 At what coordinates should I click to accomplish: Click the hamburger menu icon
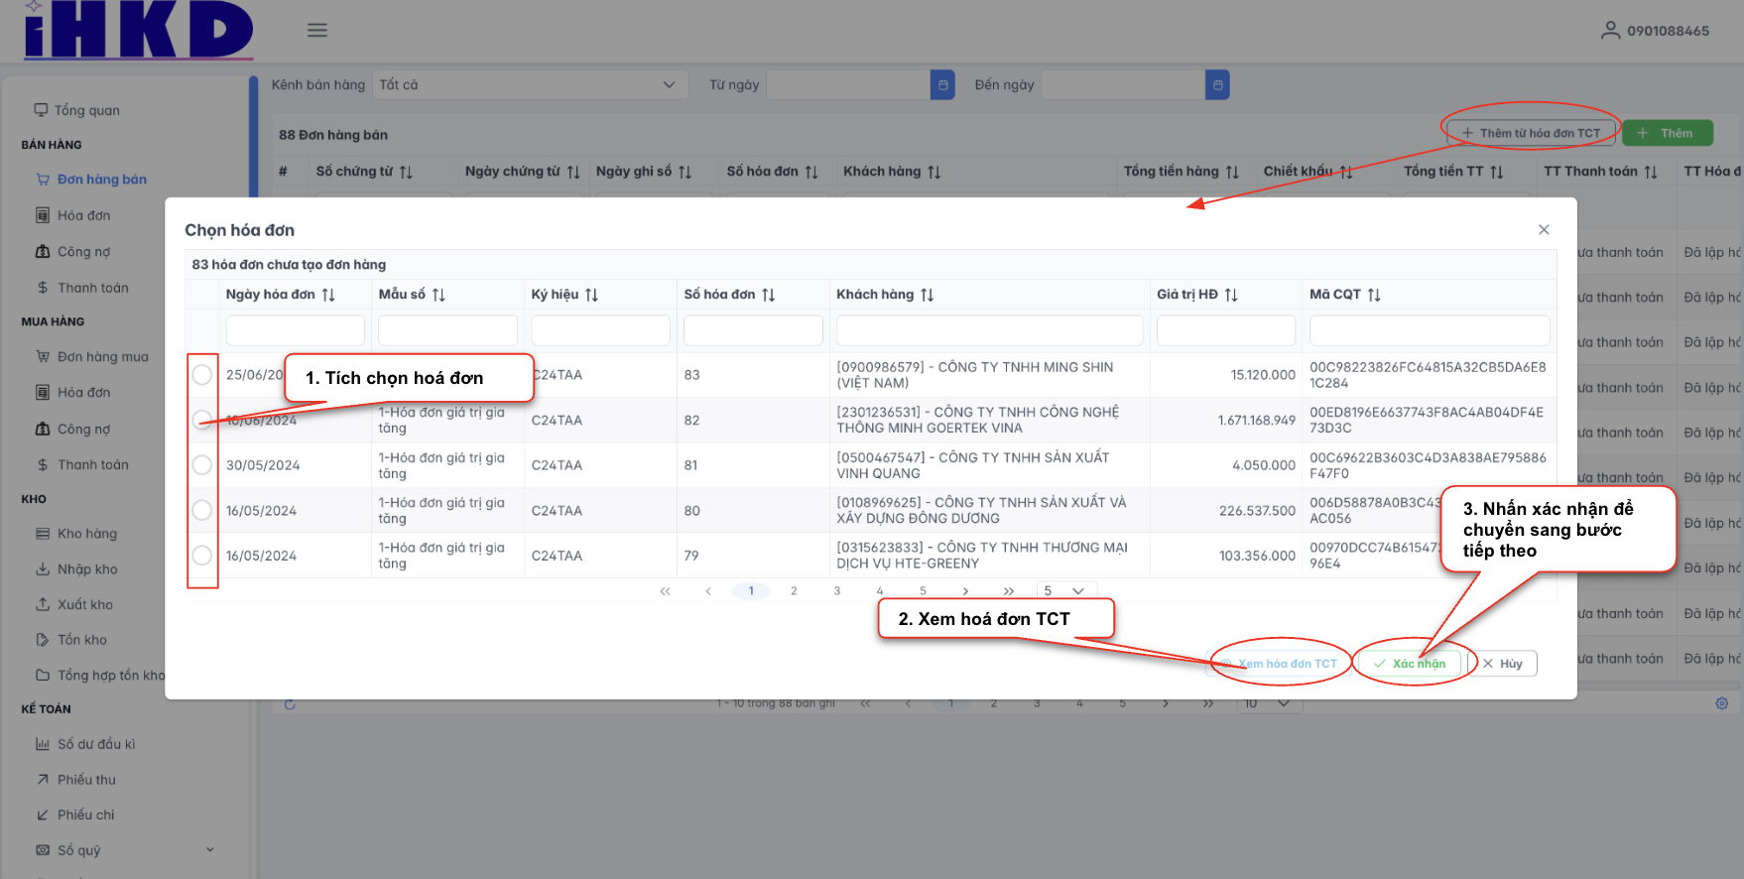click(317, 31)
